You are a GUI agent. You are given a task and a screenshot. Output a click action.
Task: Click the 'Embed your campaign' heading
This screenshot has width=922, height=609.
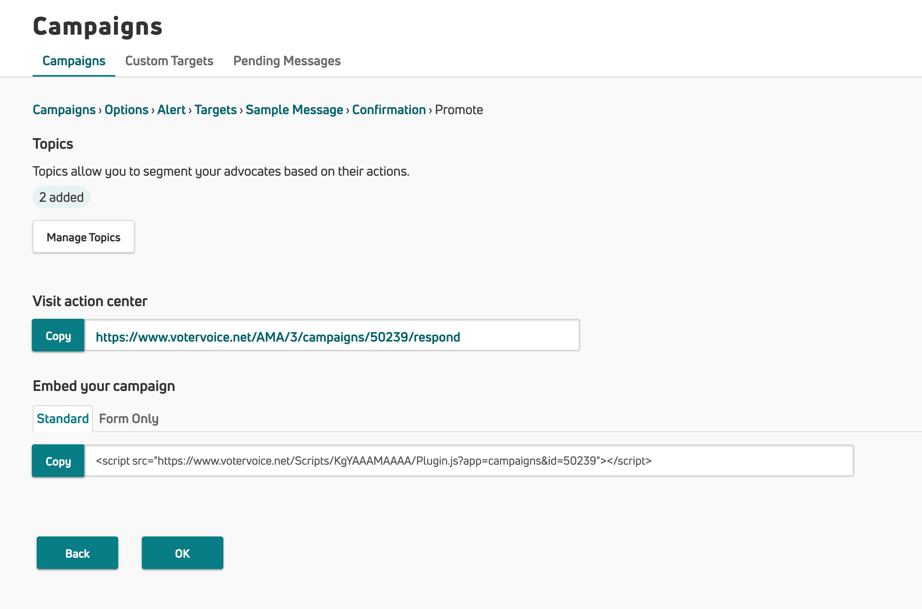[x=104, y=386]
